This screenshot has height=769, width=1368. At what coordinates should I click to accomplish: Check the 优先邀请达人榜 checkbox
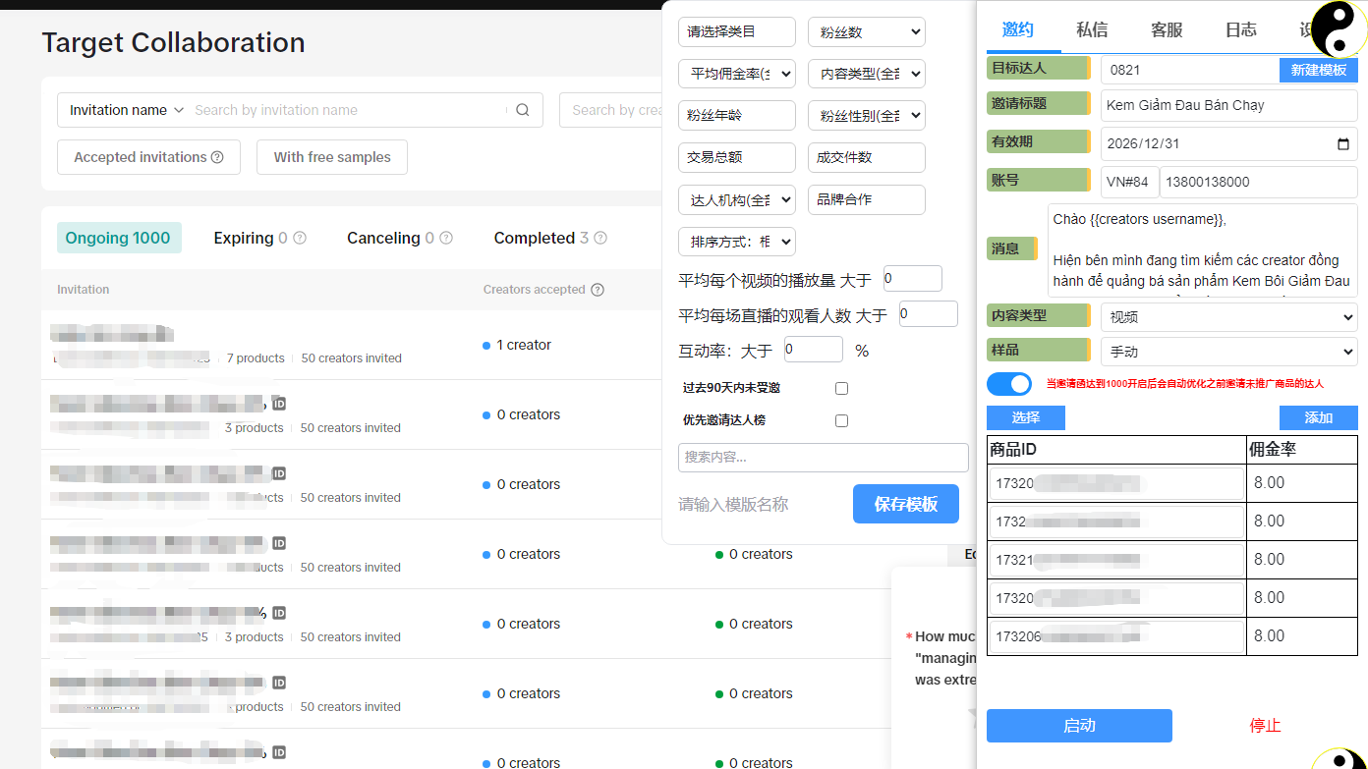pos(841,420)
